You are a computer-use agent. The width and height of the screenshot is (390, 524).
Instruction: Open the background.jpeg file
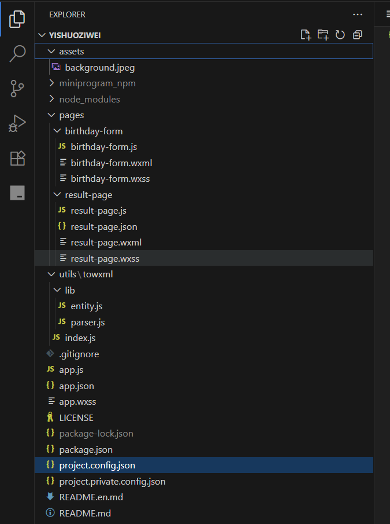coord(99,67)
